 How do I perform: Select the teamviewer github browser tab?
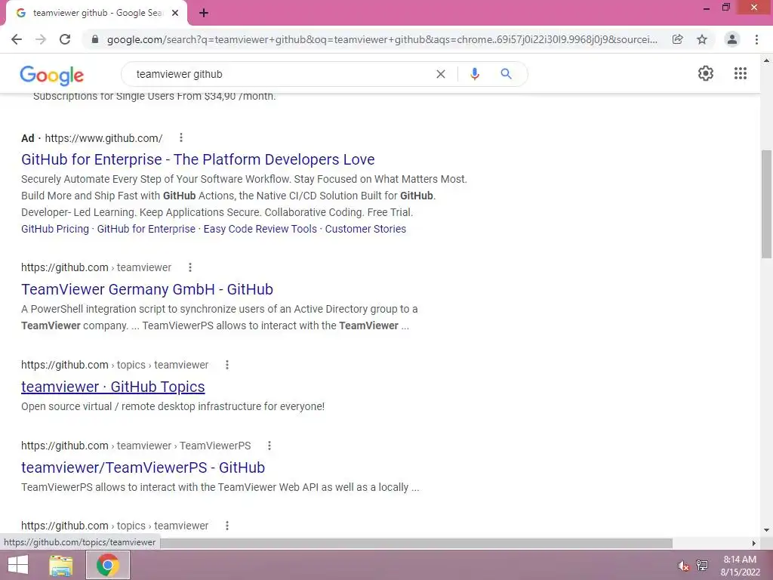tap(96, 13)
